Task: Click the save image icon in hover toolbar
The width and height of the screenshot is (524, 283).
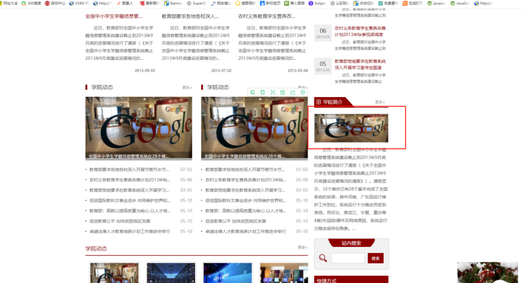Action: tap(282, 92)
